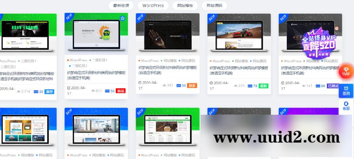
Task: Click the eye views icon beside 397
Action: (x=164, y=85)
